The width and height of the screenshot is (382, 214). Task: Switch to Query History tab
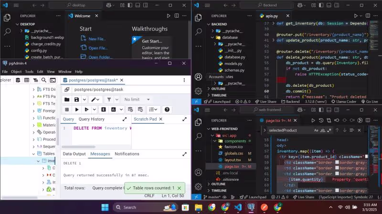point(91,119)
